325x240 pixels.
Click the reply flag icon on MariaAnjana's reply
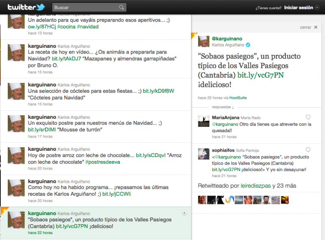click(309, 116)
